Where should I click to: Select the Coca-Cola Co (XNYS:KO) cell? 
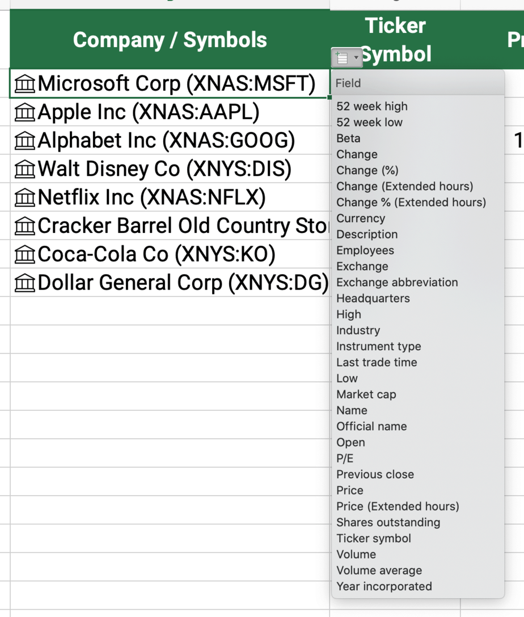[x=170, y=254]
